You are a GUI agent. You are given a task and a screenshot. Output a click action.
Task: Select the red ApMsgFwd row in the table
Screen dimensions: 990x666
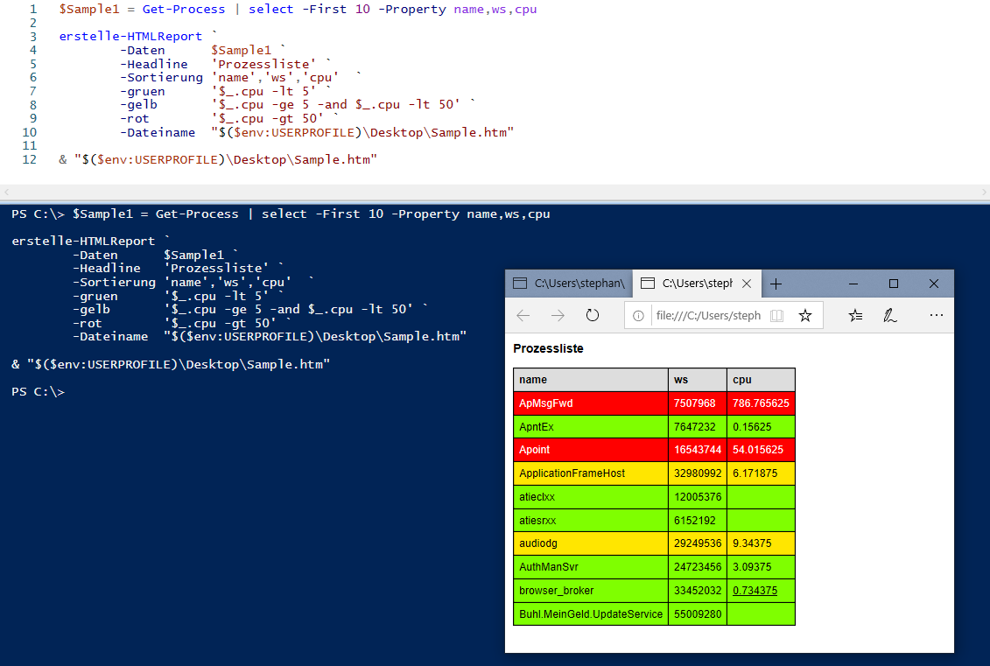pos(588,403)
